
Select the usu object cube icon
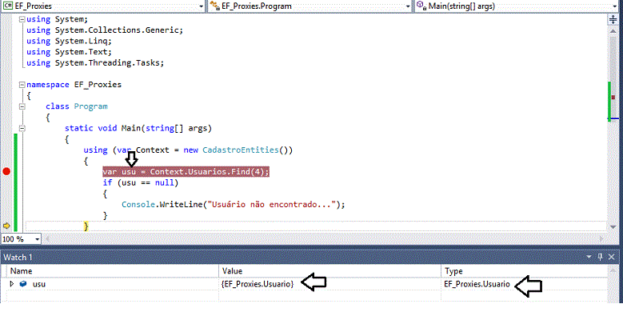(x=23, y=284)
